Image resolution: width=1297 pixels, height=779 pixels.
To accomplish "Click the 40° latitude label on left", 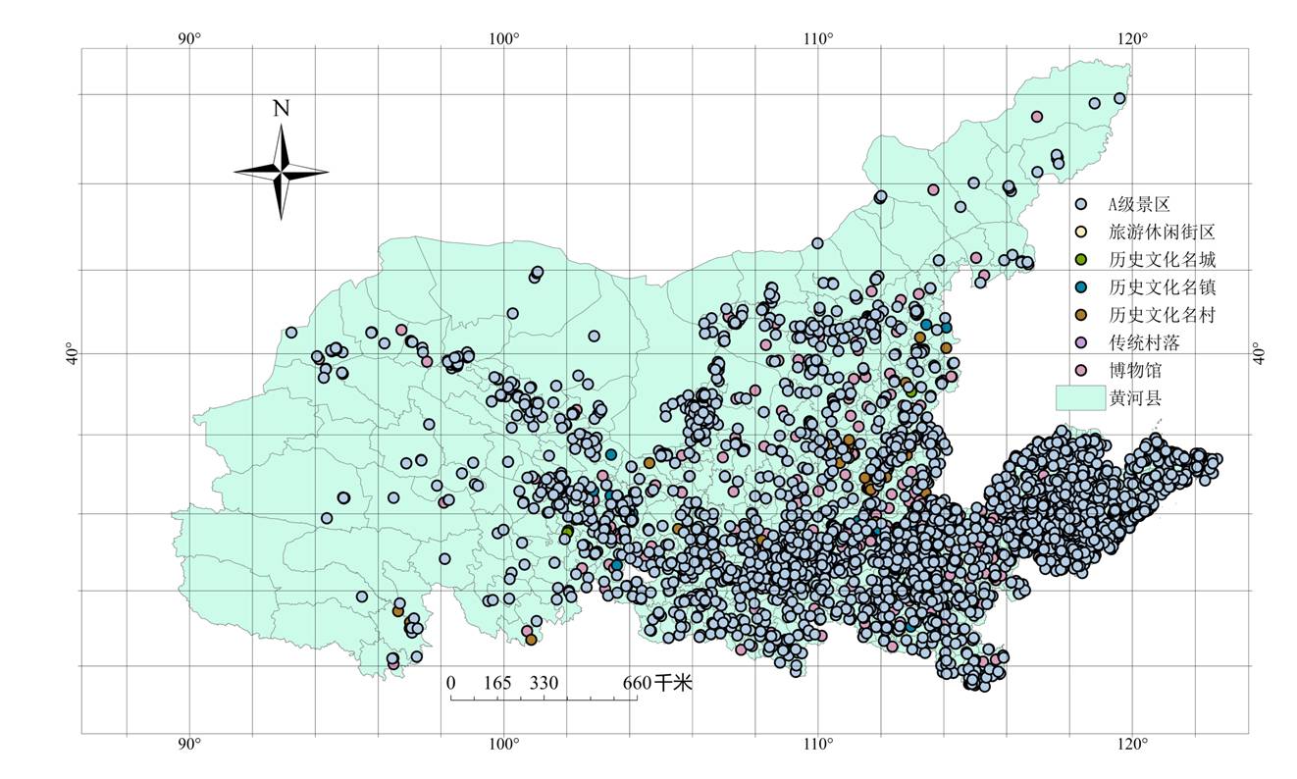I will tap(70, 353).
